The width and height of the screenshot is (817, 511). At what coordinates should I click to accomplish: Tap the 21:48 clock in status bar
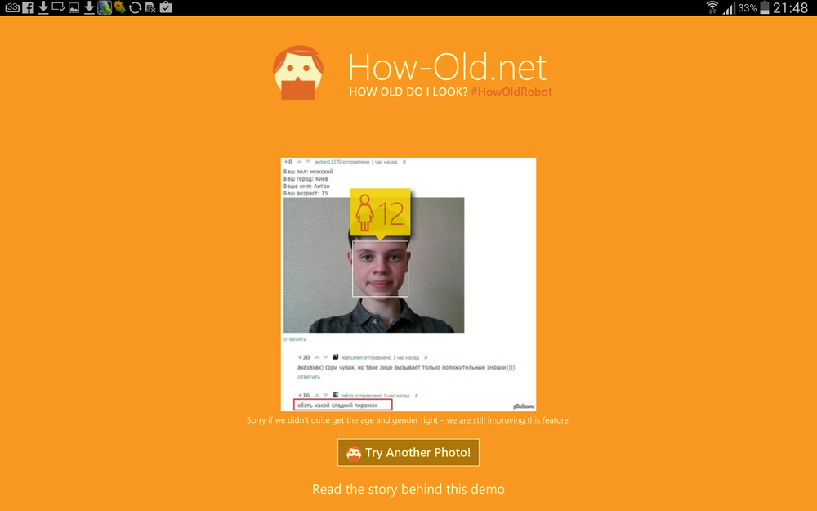[x=792, y=8]
